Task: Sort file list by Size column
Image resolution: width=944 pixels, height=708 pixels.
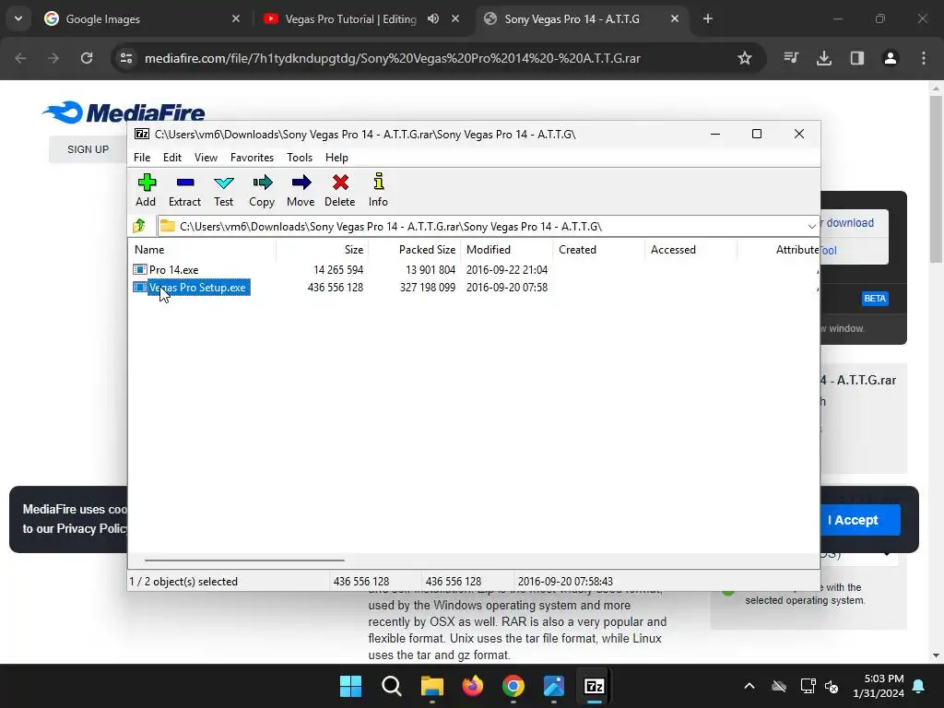Action: pyautogui.click(x=322, y=249)
